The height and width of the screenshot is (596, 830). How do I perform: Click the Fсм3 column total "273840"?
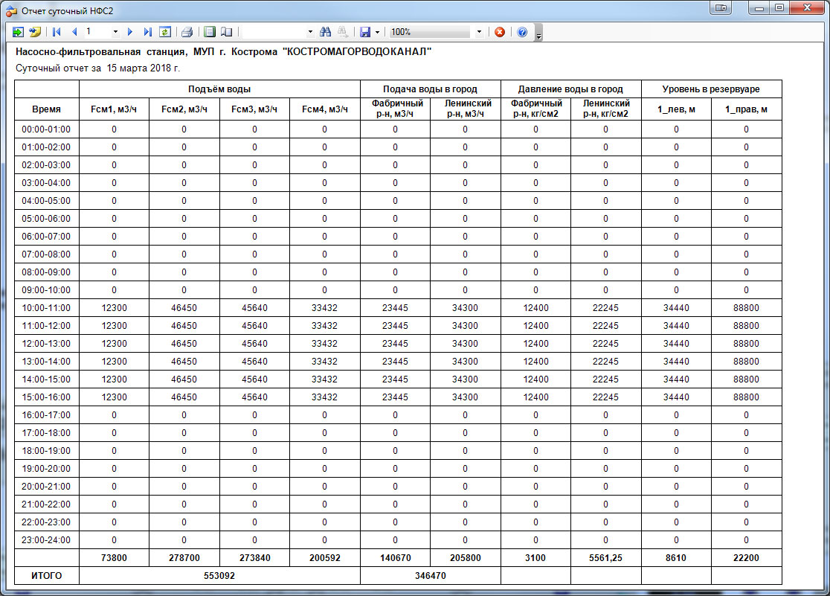click(x=254, y=558)
